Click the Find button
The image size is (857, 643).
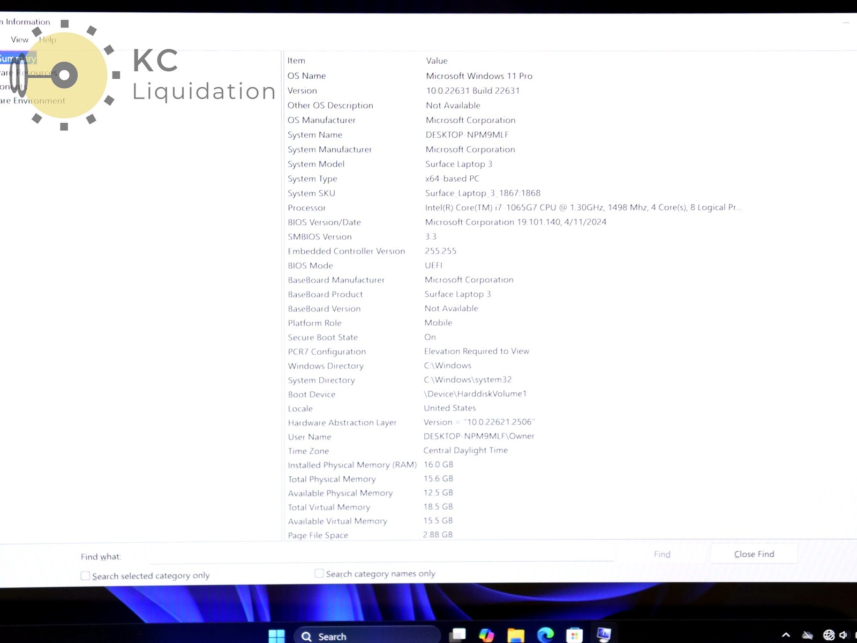(662, 554)
